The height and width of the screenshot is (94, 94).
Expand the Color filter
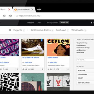[85, 78]
